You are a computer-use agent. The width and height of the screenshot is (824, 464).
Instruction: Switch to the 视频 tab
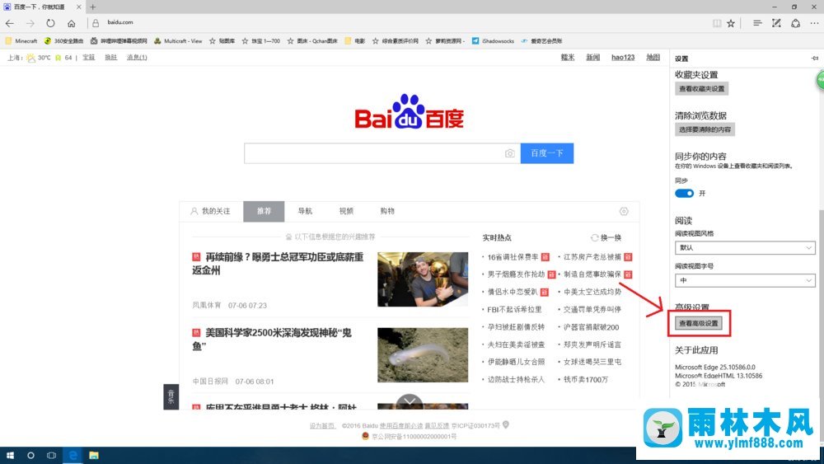[346, 211]
